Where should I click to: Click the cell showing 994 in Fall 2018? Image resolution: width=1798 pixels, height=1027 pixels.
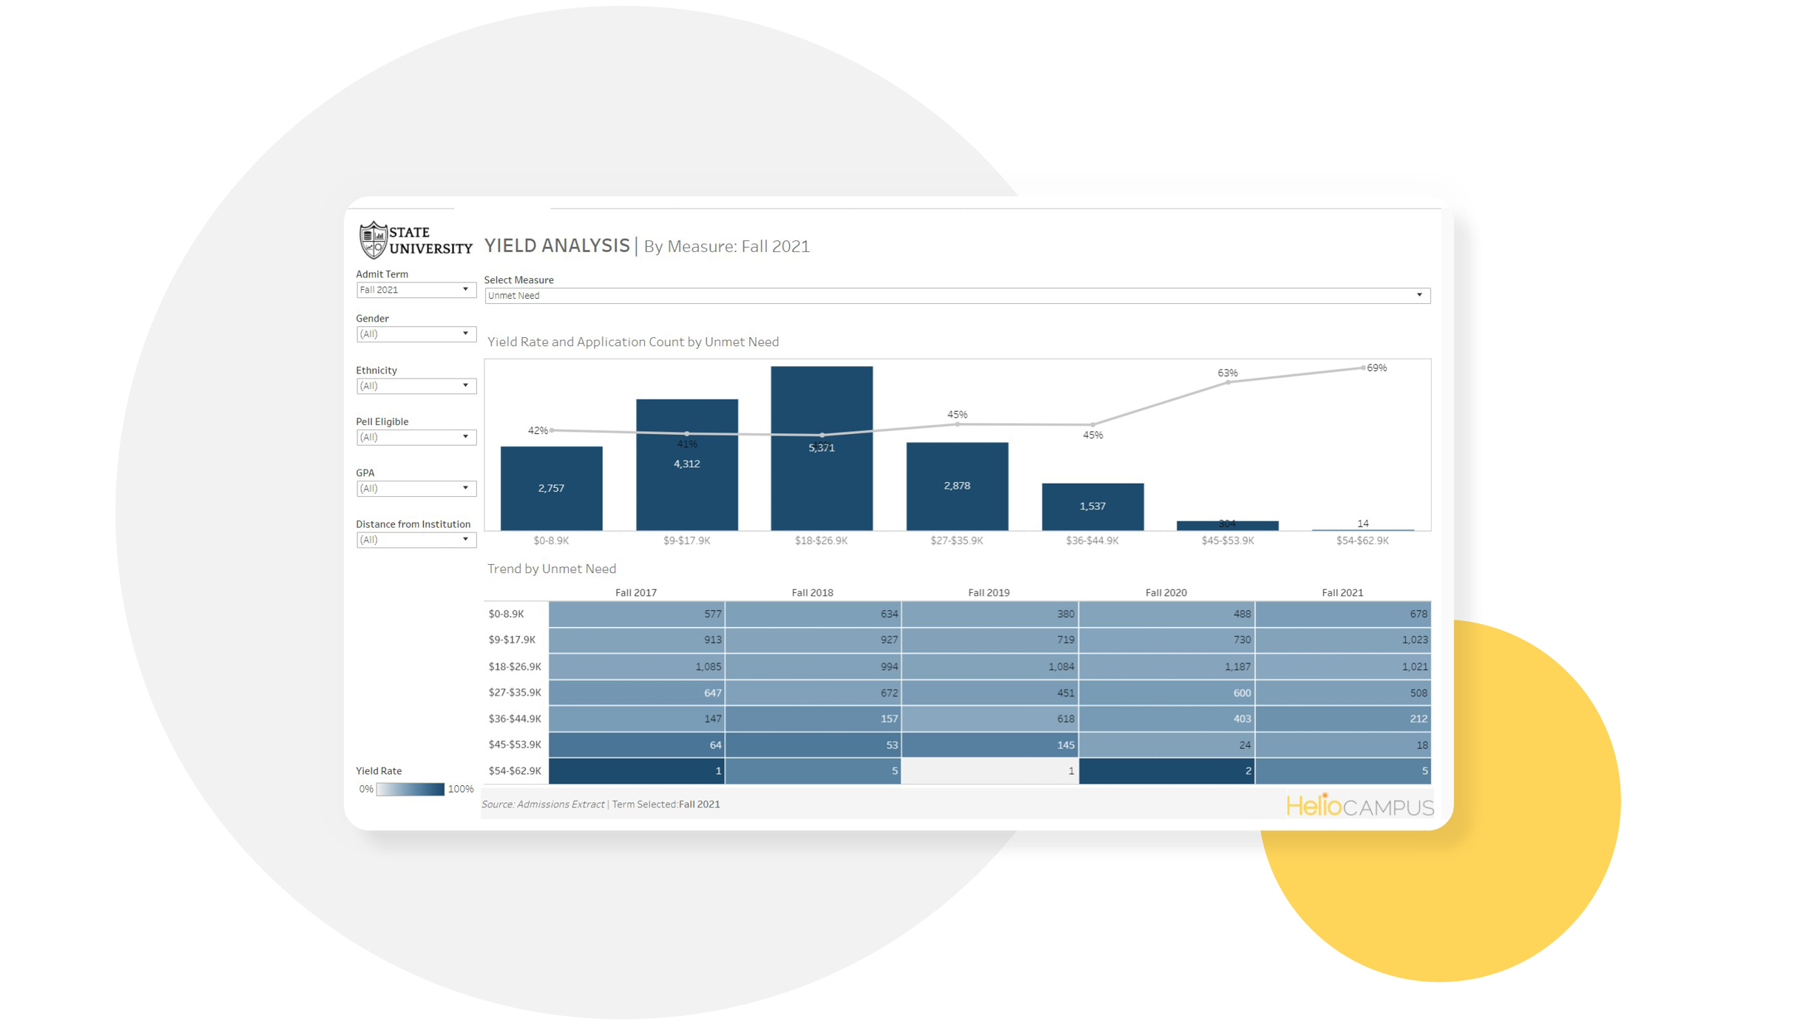point(814,667)
